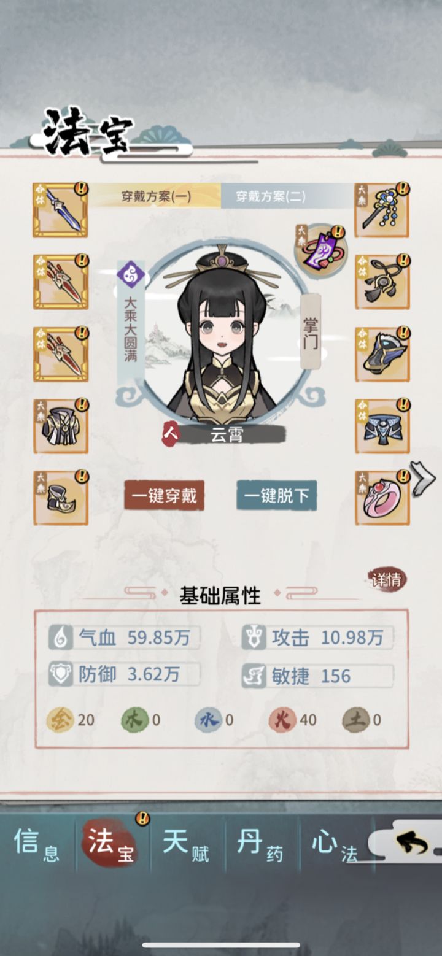
Task: Go to the 丹药 pills tab
Action: [x=261, y=845]
